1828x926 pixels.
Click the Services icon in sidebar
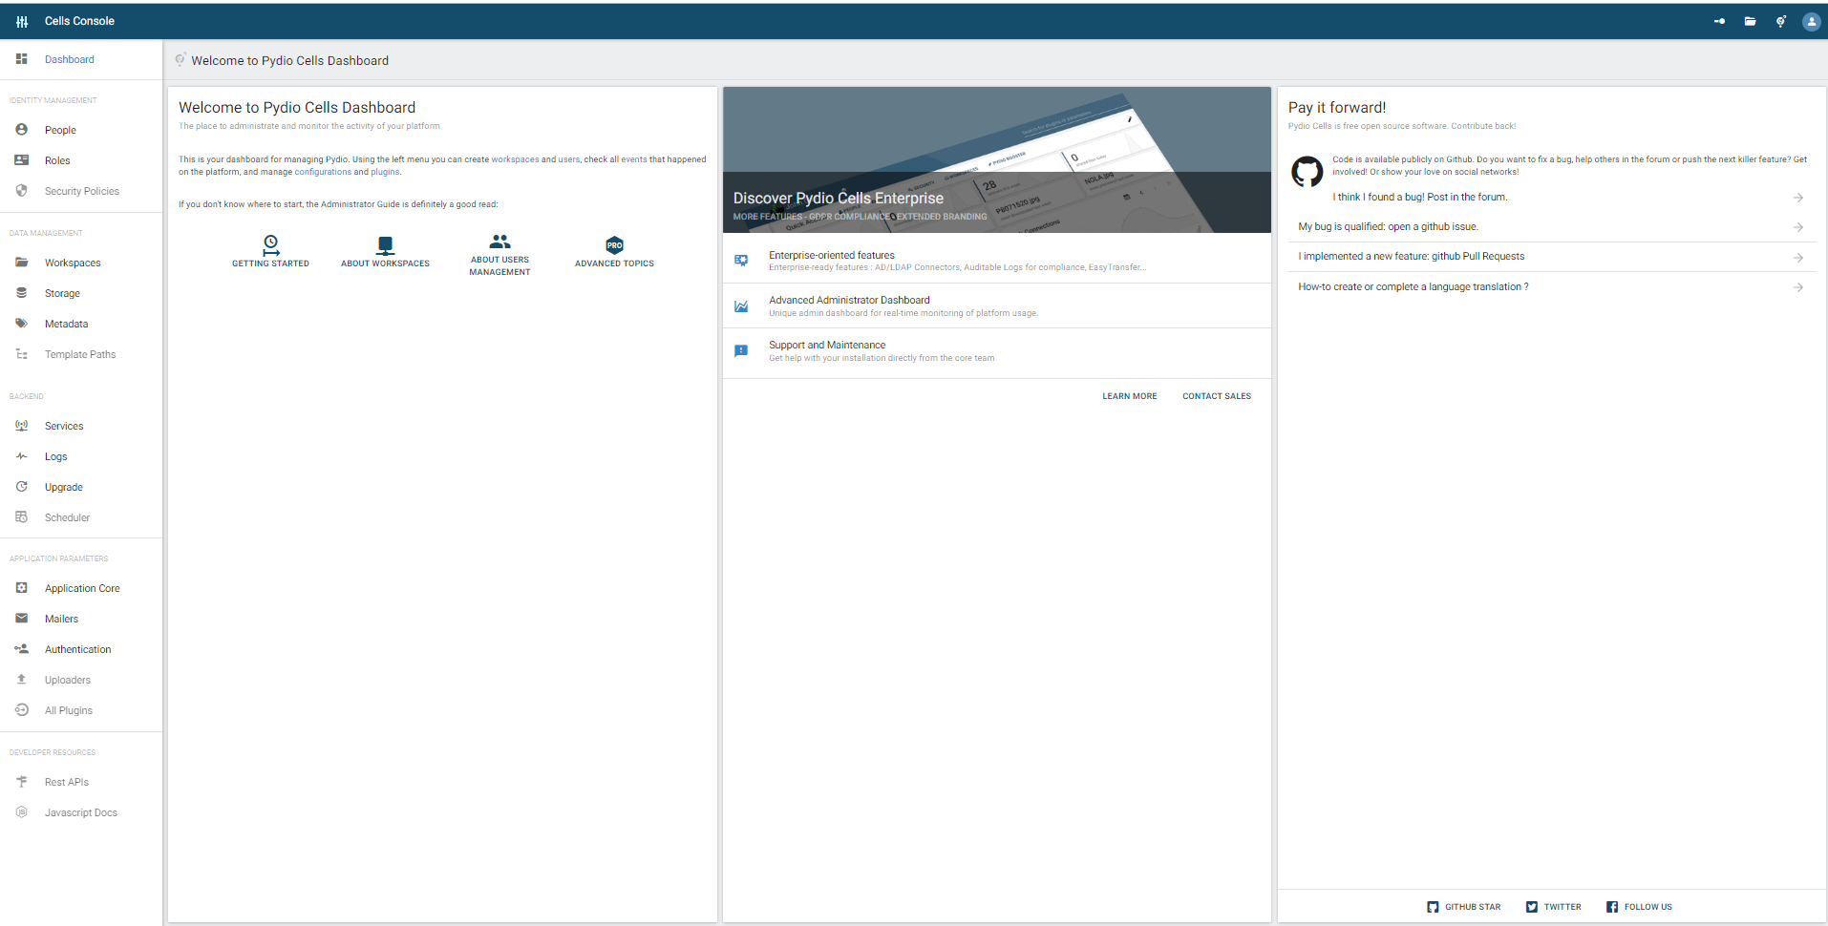point(21,426)
